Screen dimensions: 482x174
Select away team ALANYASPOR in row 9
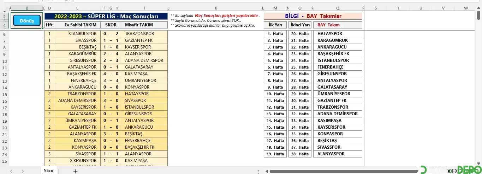[144, 54]
